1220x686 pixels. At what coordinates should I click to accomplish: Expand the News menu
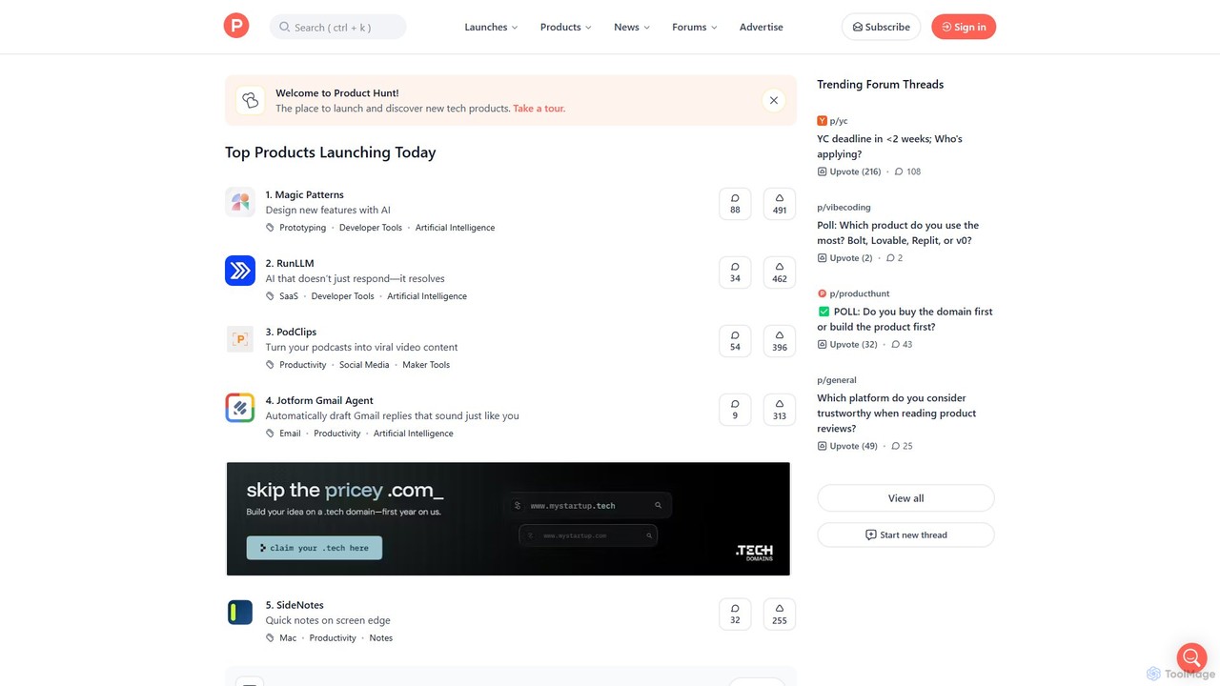631,27
